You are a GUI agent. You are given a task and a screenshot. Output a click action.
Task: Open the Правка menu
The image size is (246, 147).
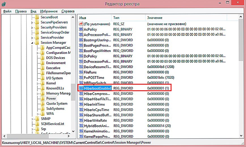coord(21,11)
